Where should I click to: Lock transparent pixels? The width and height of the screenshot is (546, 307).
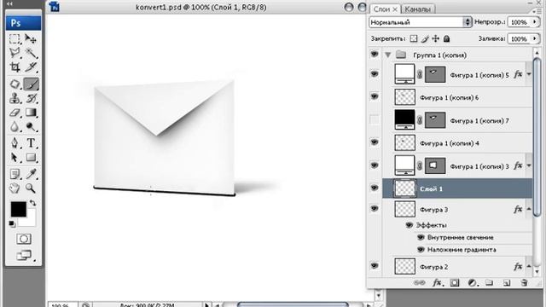[x=413, y=38]
